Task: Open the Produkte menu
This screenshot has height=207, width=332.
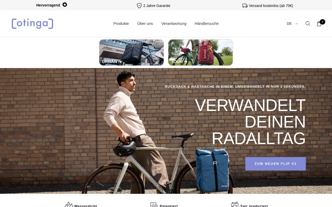Action: [121, 24]
